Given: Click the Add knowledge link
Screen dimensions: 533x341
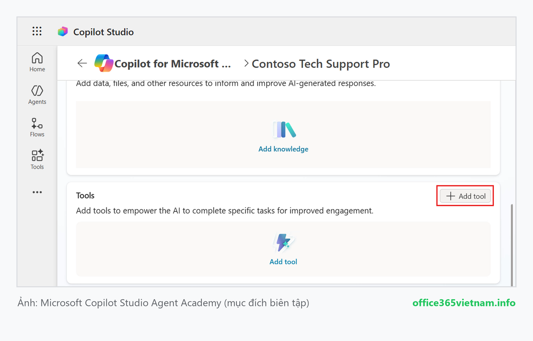Looking at the screenshot, I should point(283,149).
